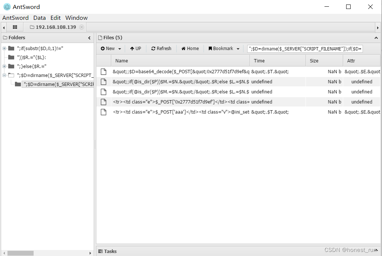Refresh the file list

[x=161, y=49]
